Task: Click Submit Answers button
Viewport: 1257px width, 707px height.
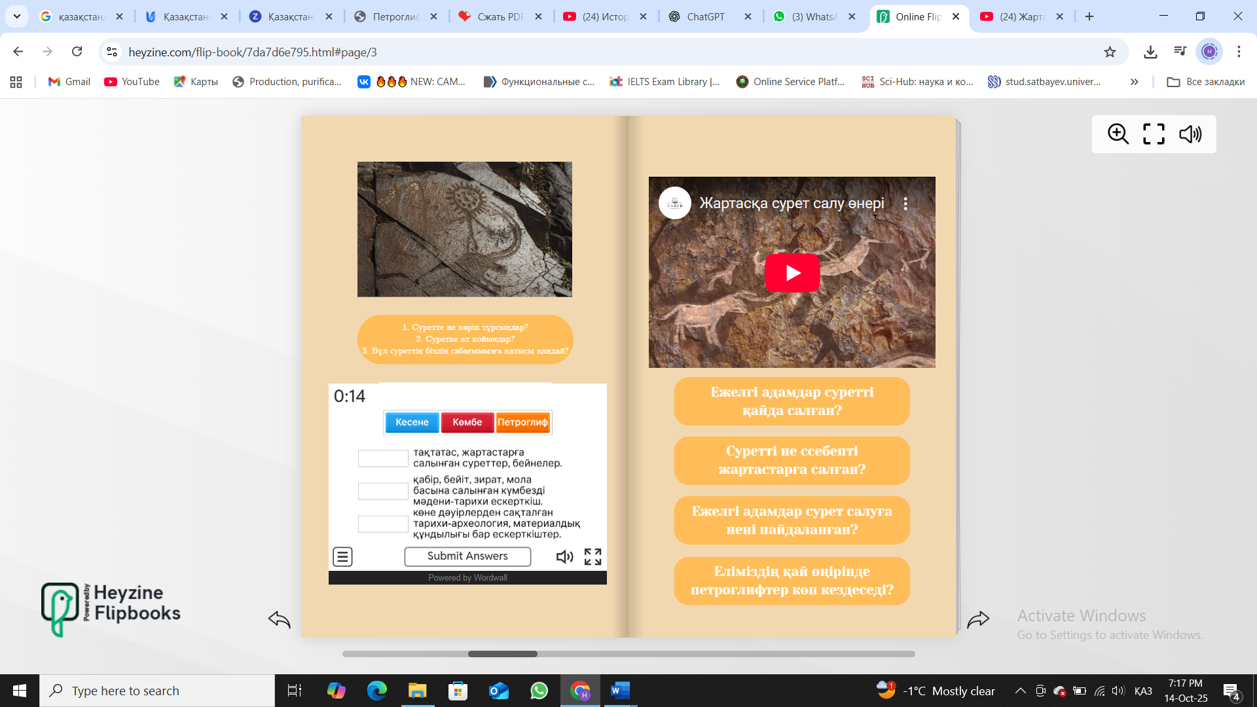Action: [467, 556]
